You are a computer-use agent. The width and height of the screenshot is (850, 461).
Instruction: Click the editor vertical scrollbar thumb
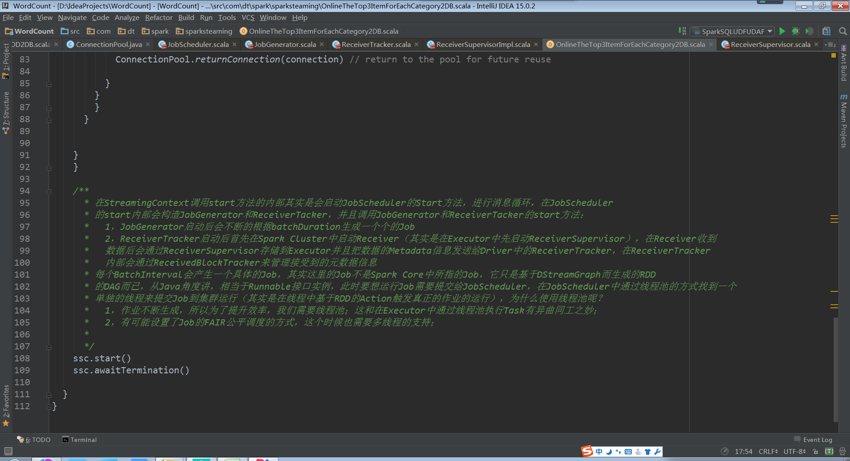[835, 370]
